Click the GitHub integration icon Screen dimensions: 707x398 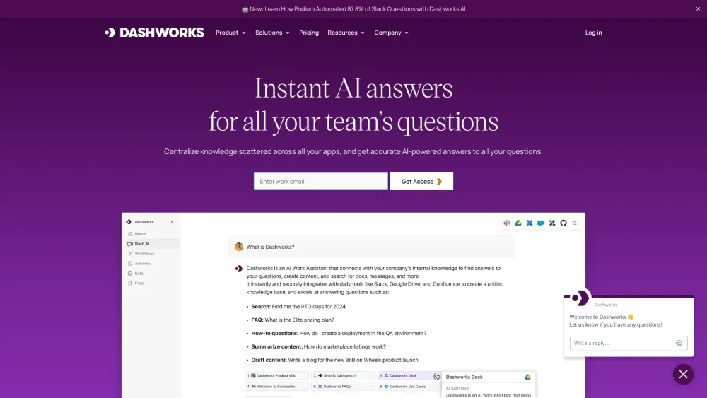[563, 223]
